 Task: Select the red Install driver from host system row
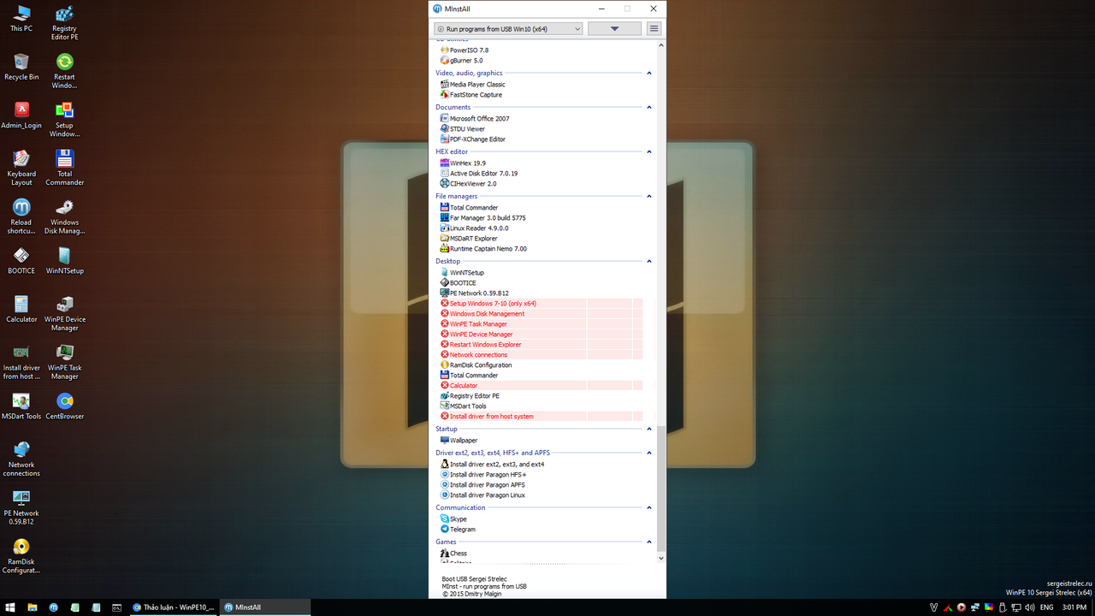(x=541, y=417)
